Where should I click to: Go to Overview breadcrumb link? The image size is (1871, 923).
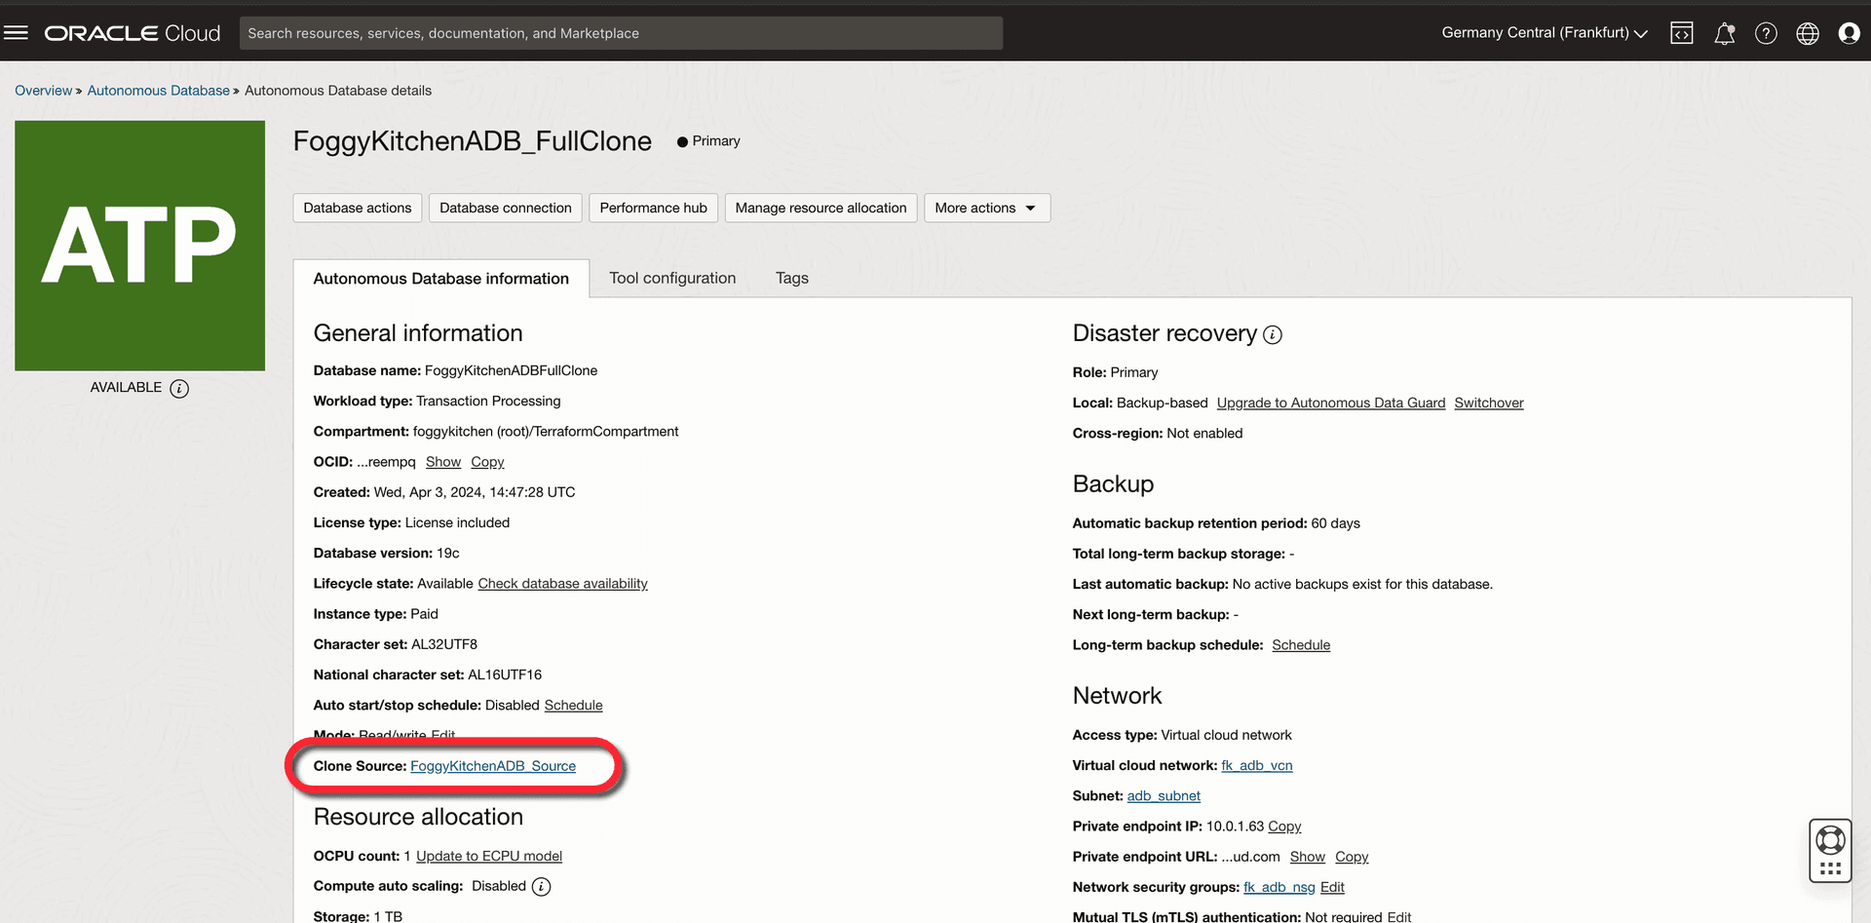click(x=43, y=91)
